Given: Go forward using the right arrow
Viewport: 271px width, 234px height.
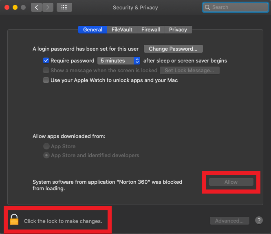Looking at the screenshot, I should 48,7.
